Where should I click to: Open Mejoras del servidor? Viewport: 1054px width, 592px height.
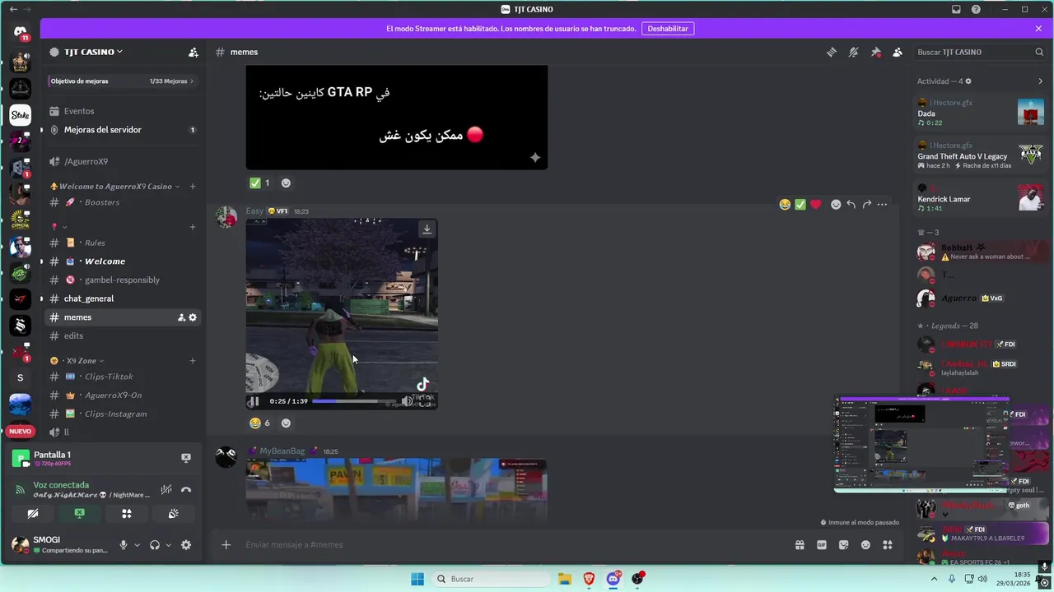[x=122, y=130]
